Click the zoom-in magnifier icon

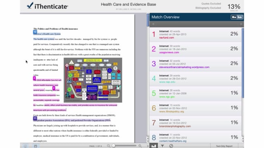(140, 146)
